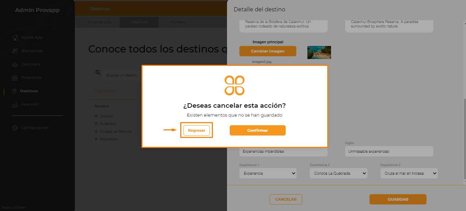Switch to the Hoteles tab
Viewport: 466px width, 211px height.
click(x=178, y=22)
